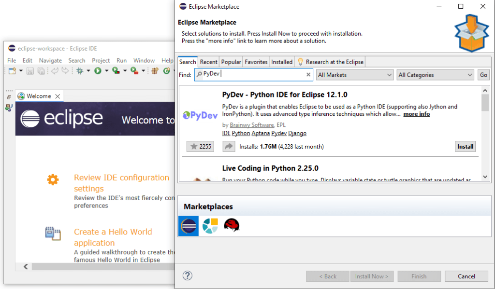Open the All Categories dropdown
The image size is (495, 289).
click(x=436, y=75)
